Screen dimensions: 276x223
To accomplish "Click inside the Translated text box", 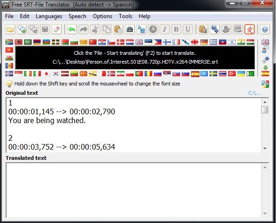I will pyautogui.click(x=134, y=190).
